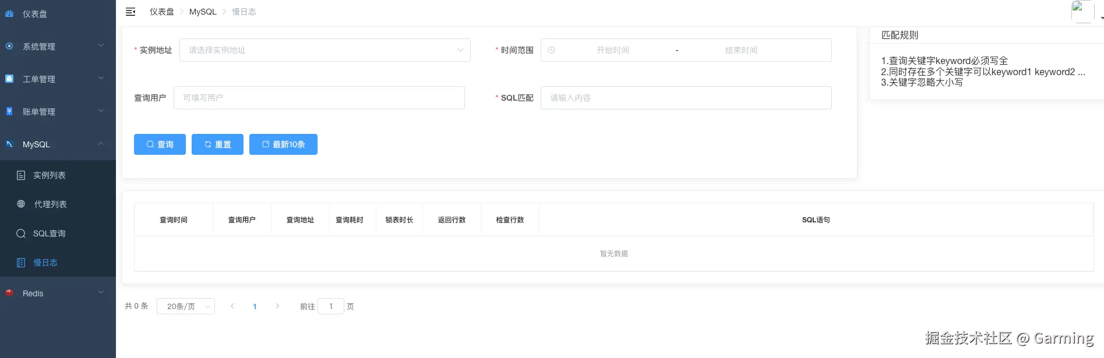Go to 仪表盘 breadcrumb link
The width and height of the screenshot is (1104, 358).
(162, 12)
